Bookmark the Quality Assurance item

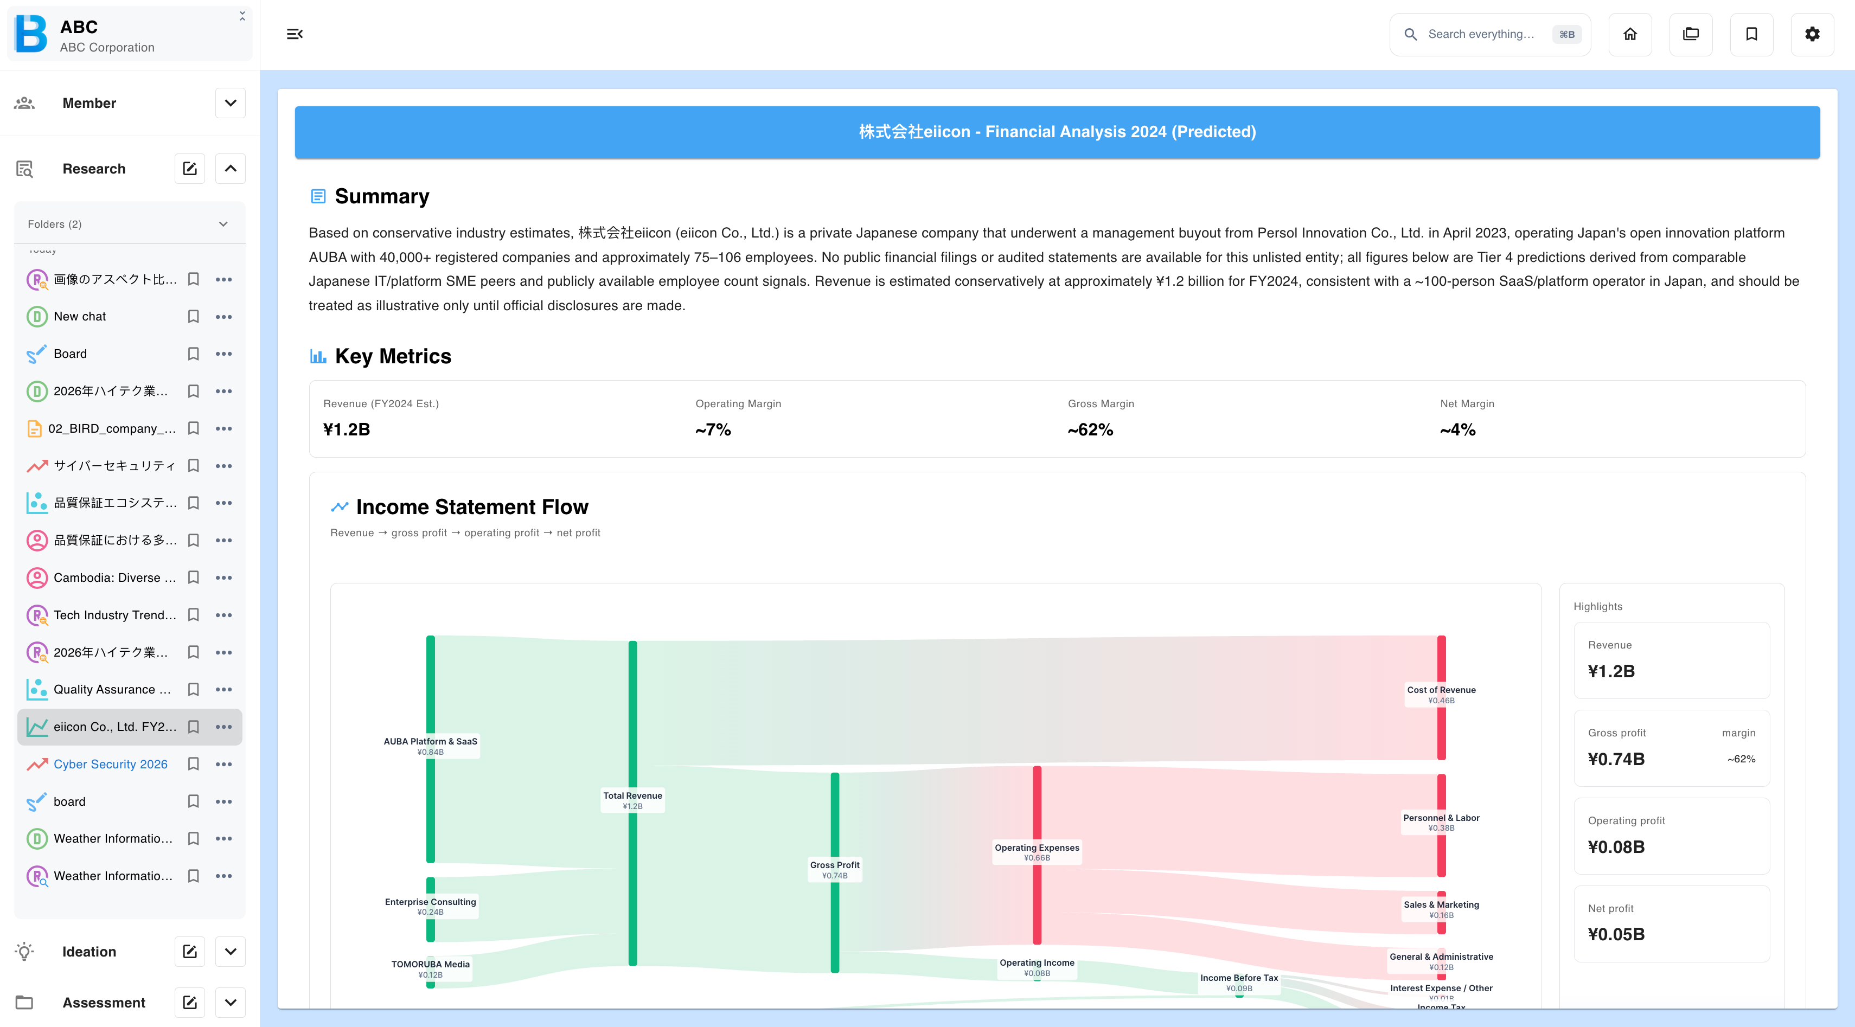tap(193, 690)
